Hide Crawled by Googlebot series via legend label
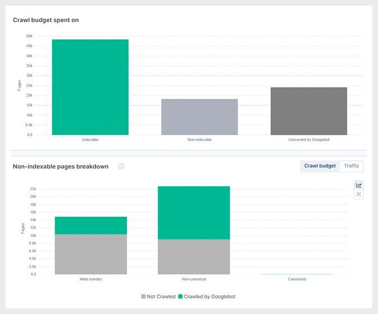Viewport: 378px width, 314px height. click(210, 296)
